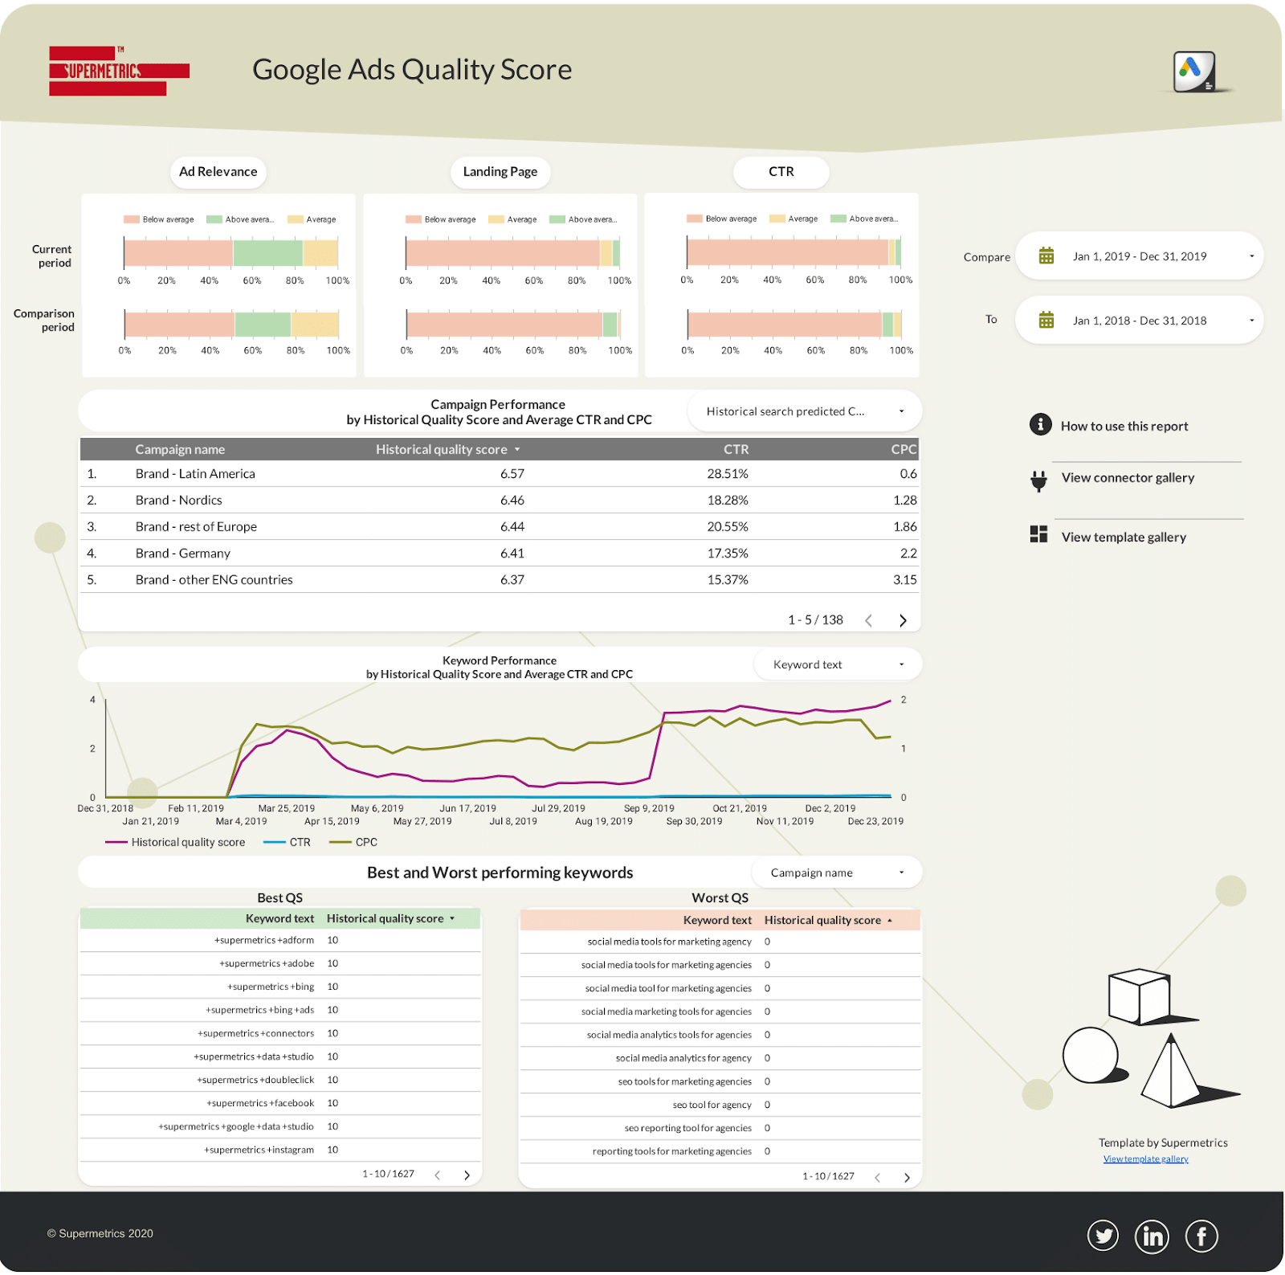Image resolution: width=1285 pixels, height=1275 pixels.
Task: Previous page in Best QS table
Action: [437, 1175]
